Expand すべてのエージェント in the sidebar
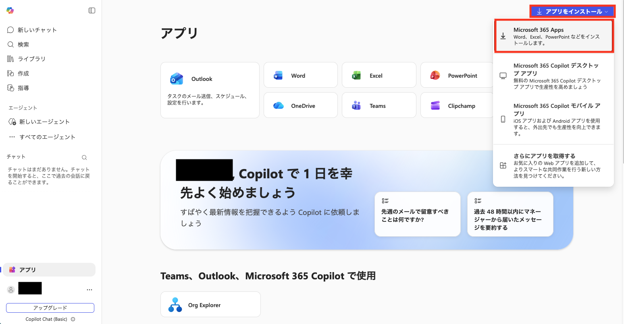Screen dimensions: 624x324 point(42,137)
